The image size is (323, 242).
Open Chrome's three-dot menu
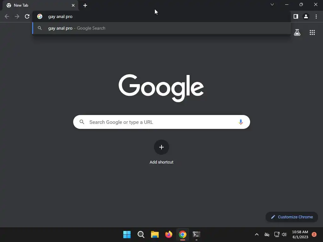[x=316, y=16]
